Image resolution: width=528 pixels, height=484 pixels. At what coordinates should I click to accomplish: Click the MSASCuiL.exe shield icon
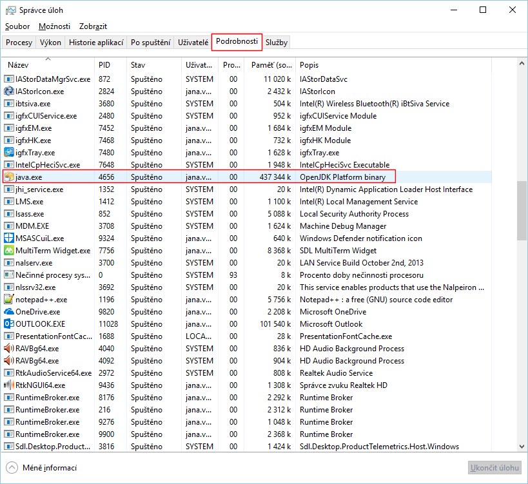pos(9,238)
